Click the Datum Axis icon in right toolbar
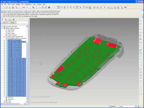 point(141,27)
